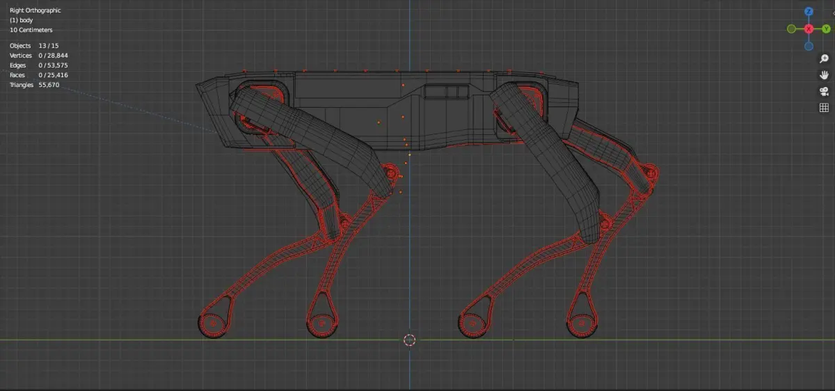Viewport: 835px width, 391px height.
Task: Click the blue Z axis gizmo handle
Action: click(x=809, y=12)
